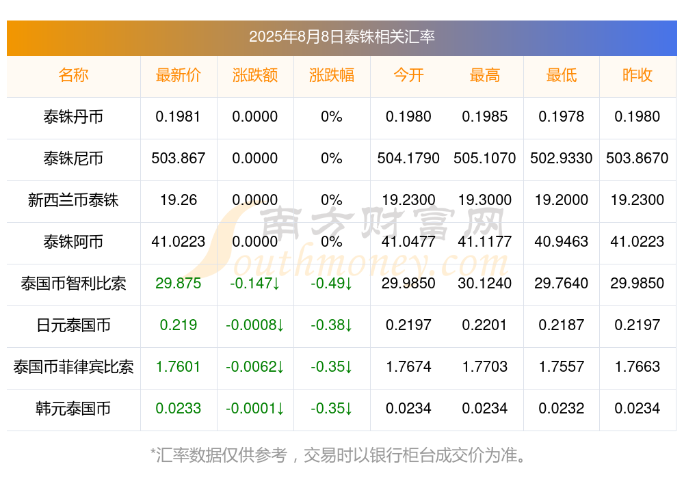
Task: Click latest price 0.219
Action: [x=179, y=325]
